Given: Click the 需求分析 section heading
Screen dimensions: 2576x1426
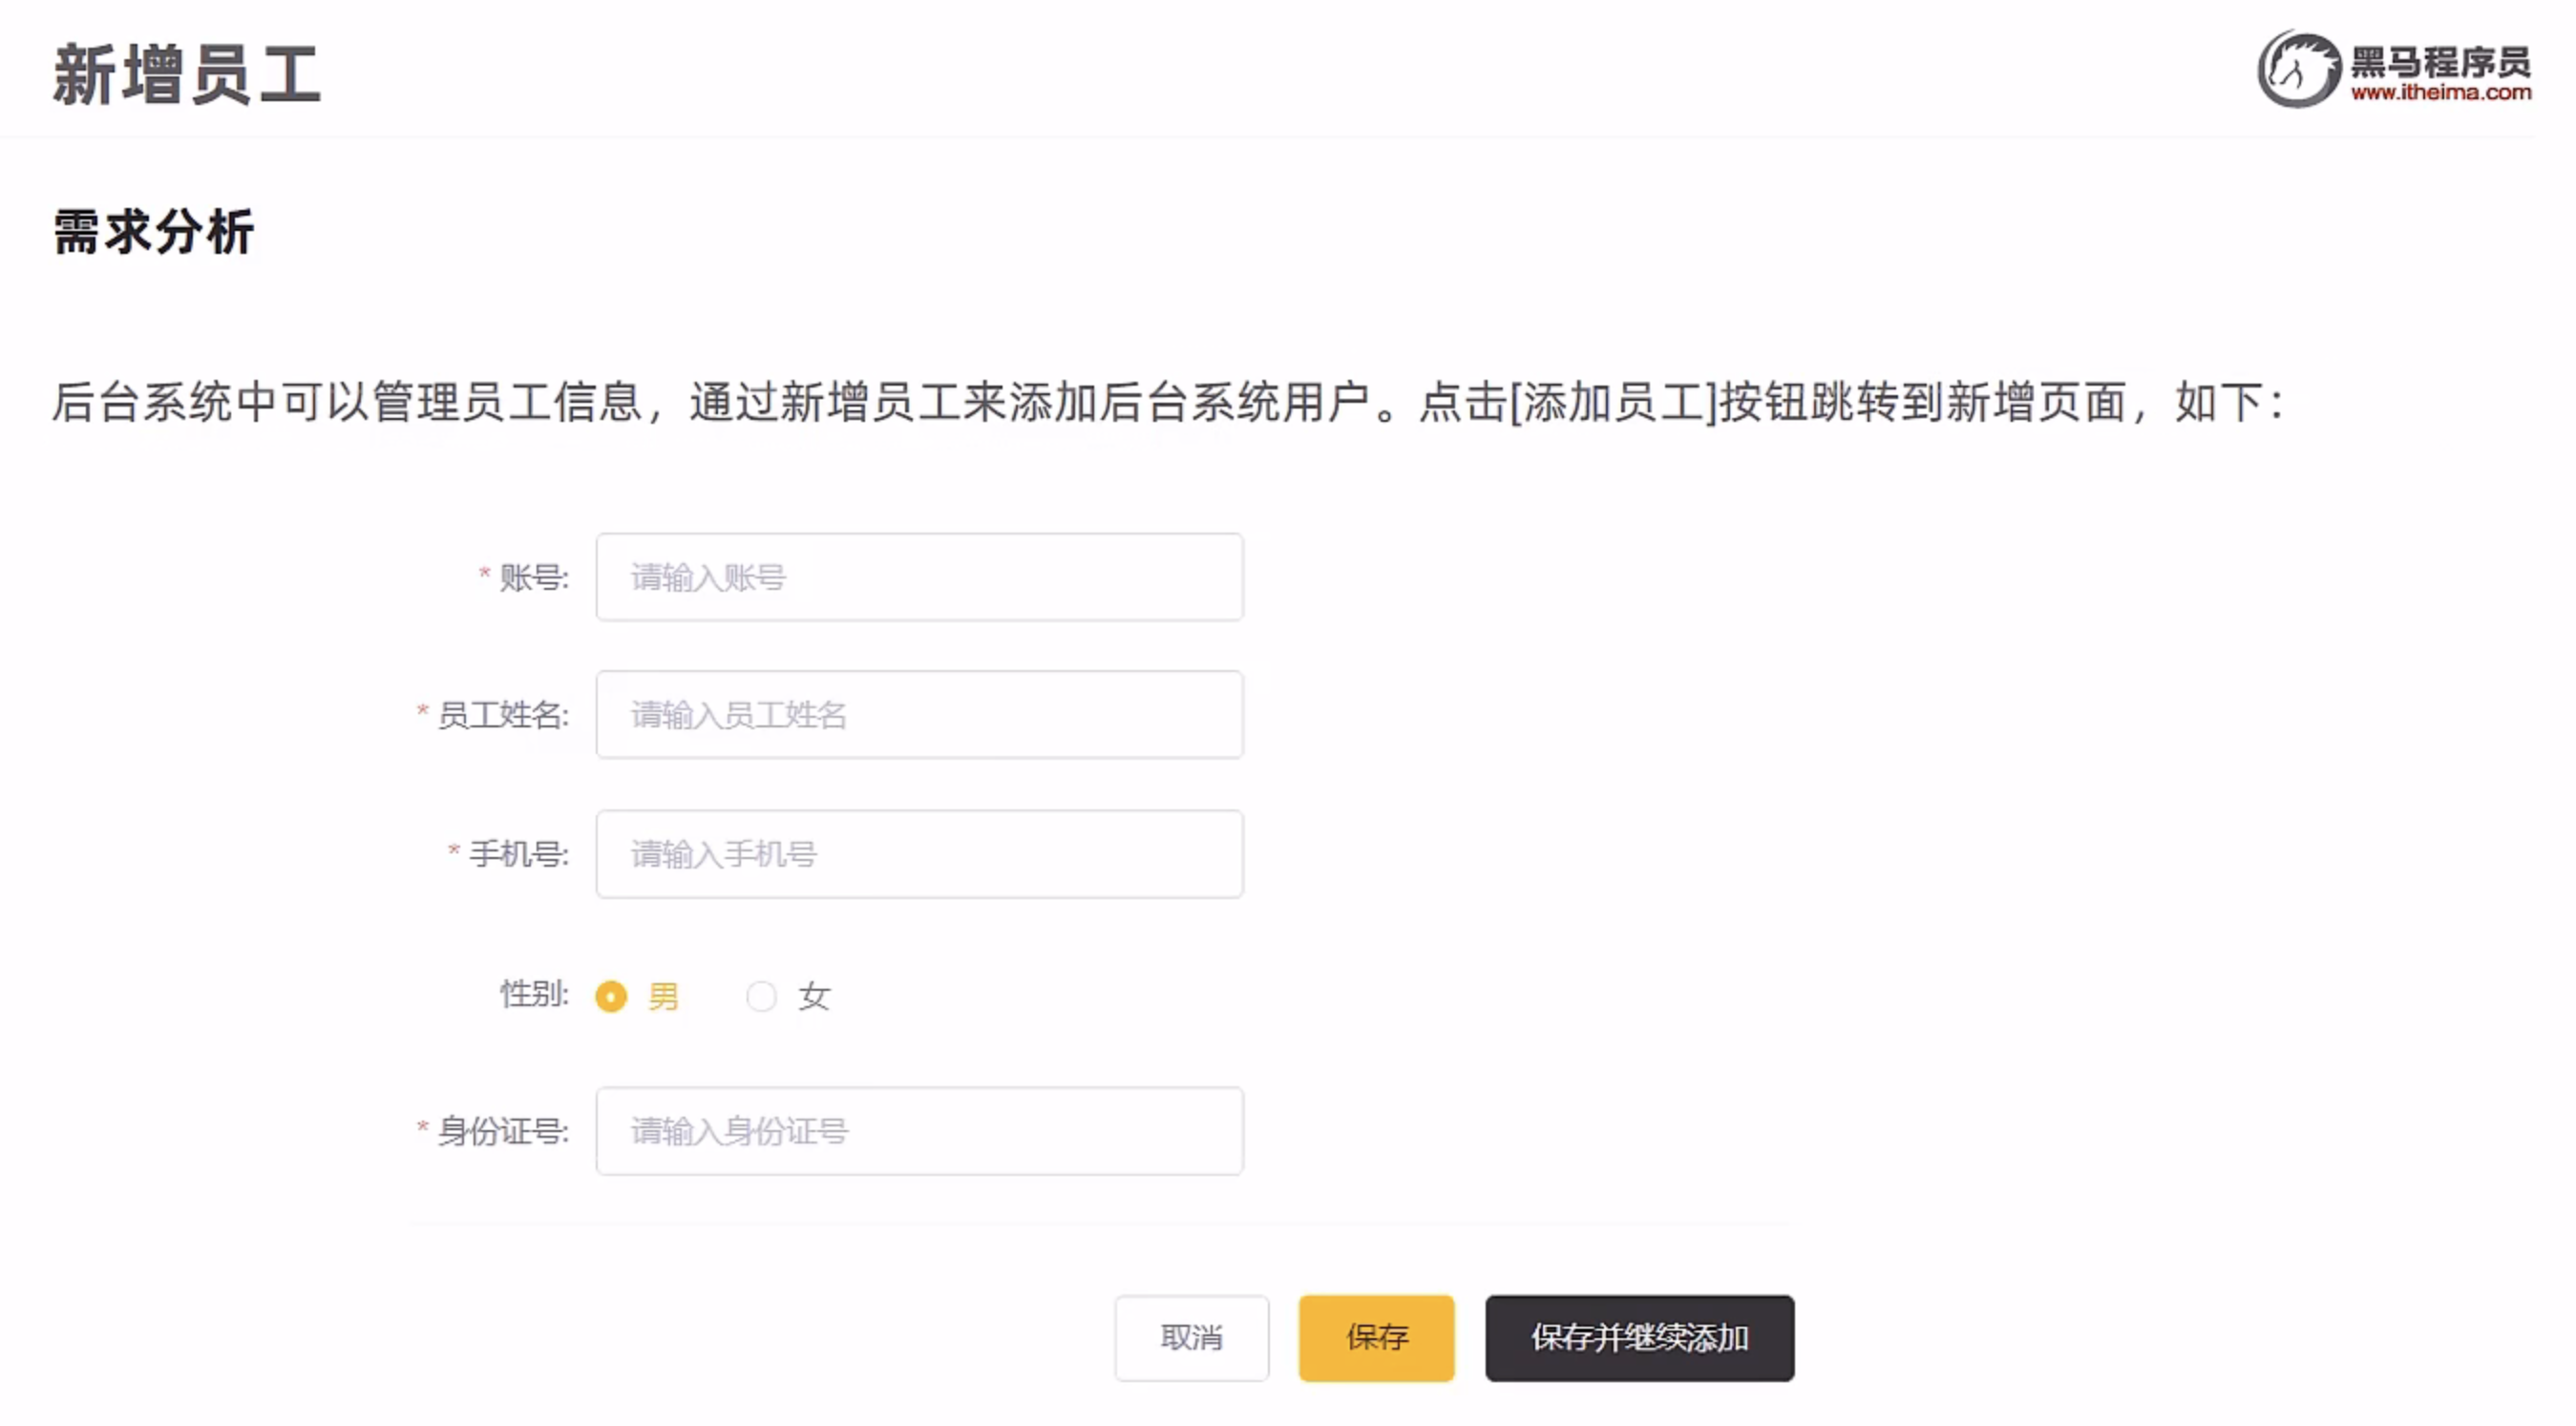Looking at the screenshot, I should pos(153,232).
